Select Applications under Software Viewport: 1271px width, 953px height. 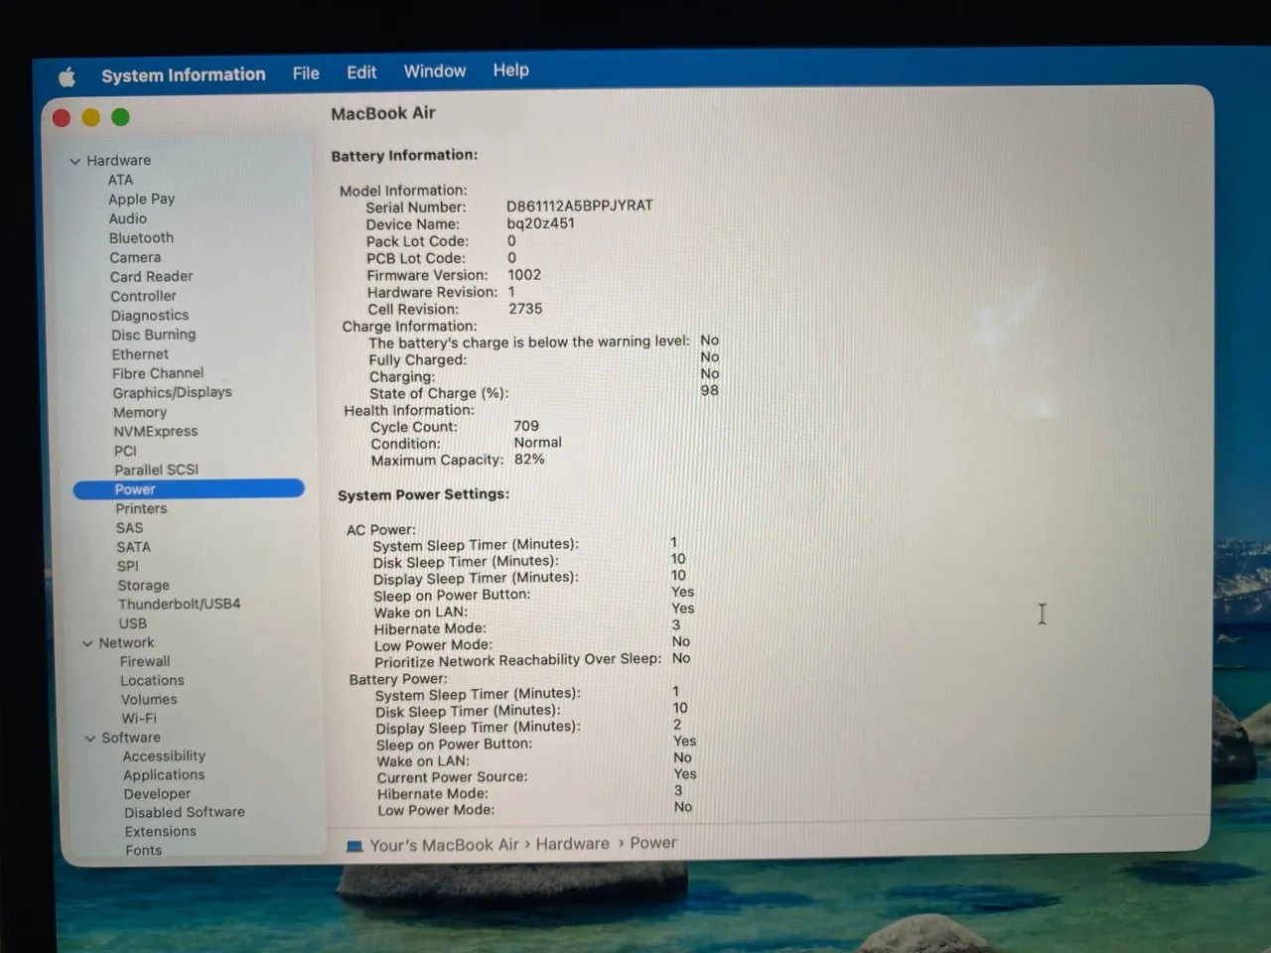pos(164,775)
